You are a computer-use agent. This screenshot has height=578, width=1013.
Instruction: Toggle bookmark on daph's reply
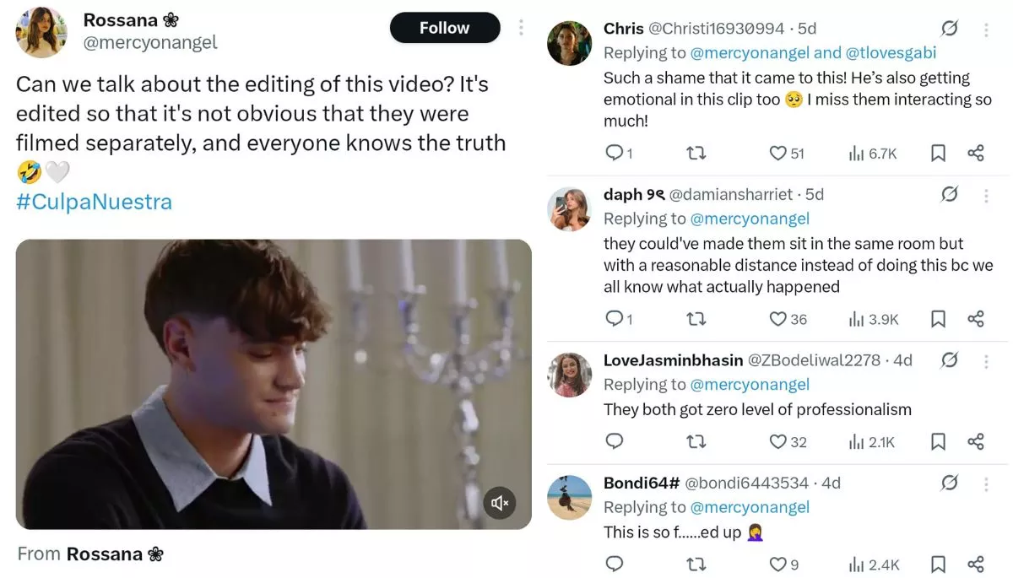coord(938,319)
